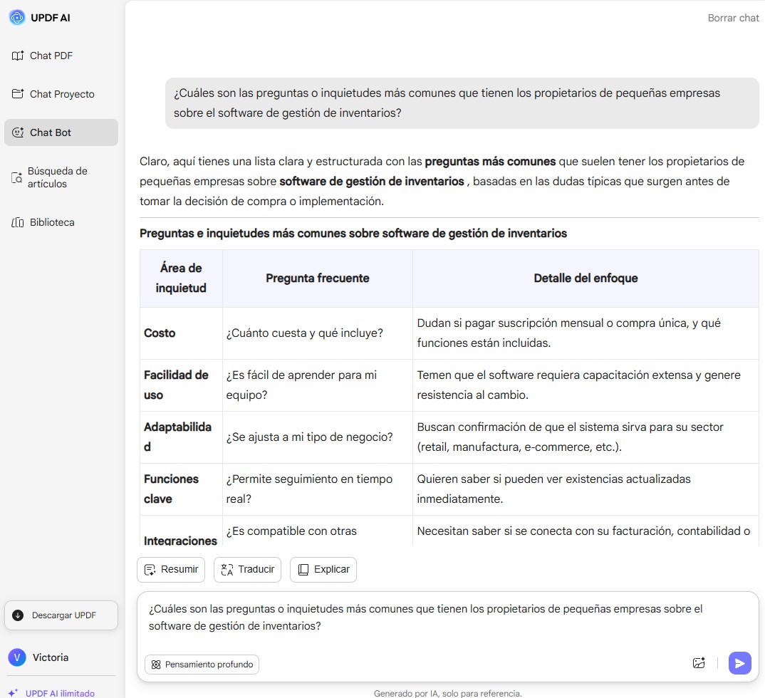Click the Pensamiento profundo atom icon
This screenshot has width=765, height=698.
(155, 665)
